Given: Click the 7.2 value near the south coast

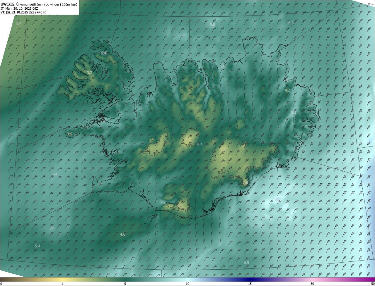Looking at the screenshot, I should click(x=163, y=202).
